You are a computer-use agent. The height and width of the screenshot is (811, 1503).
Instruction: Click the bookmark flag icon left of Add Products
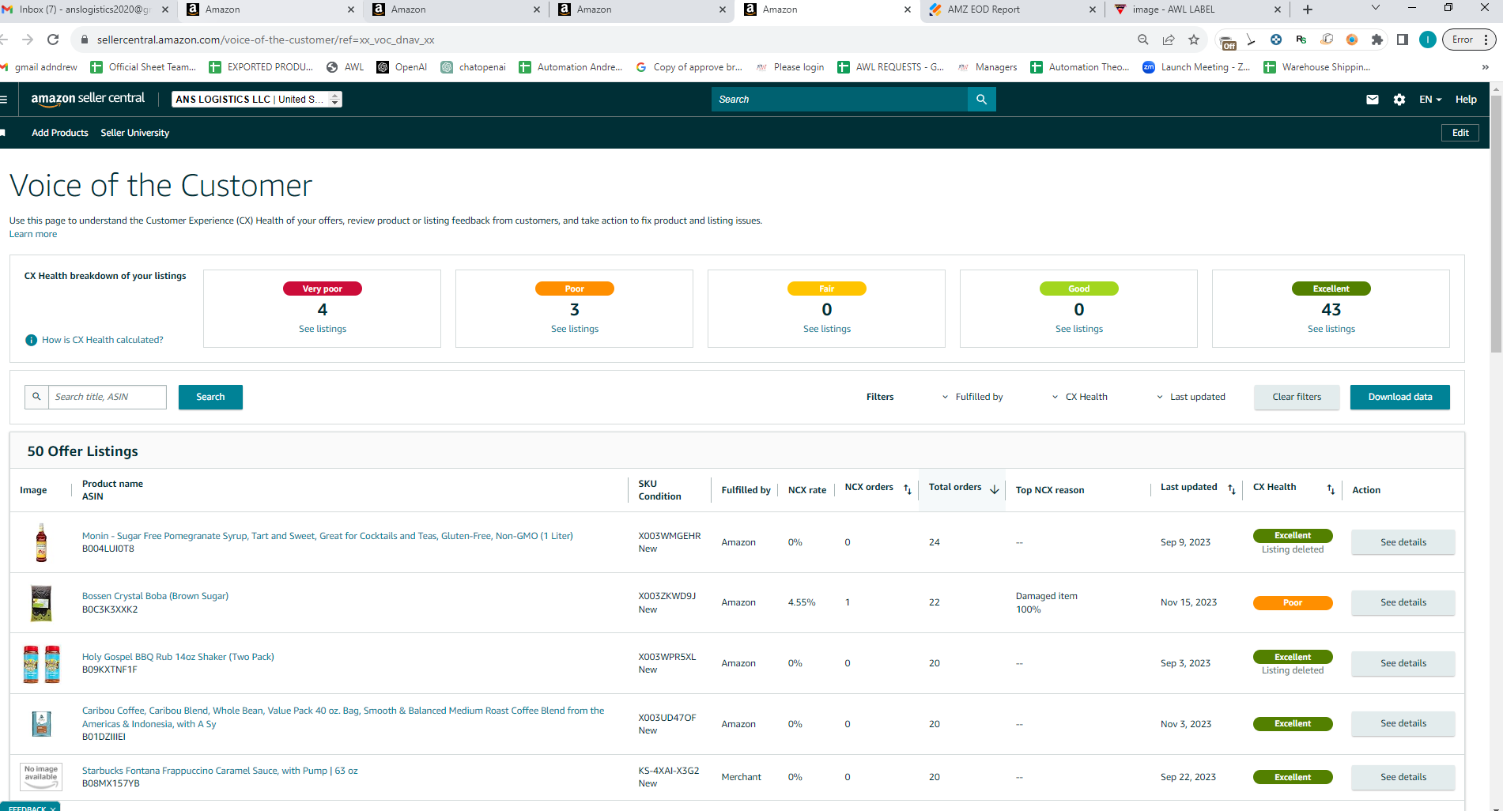(3, 133)
